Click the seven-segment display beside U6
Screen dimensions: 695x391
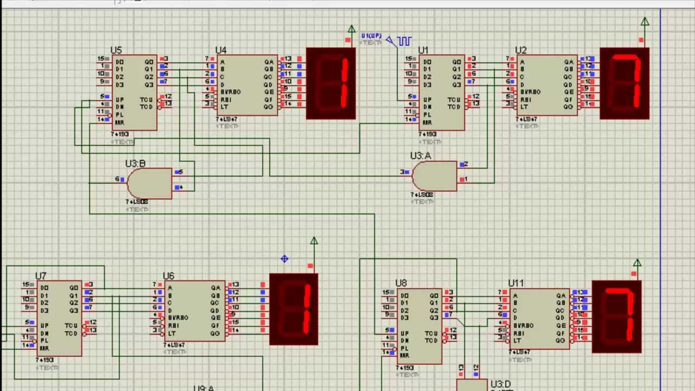tap(294, 310)
